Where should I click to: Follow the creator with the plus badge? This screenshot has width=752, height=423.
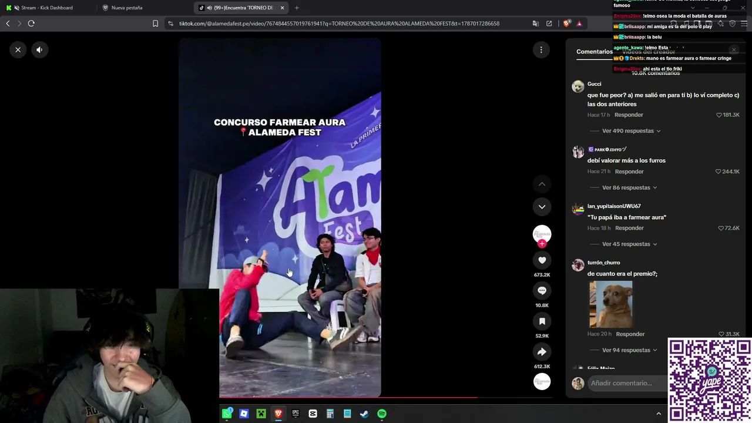(542, 244)
